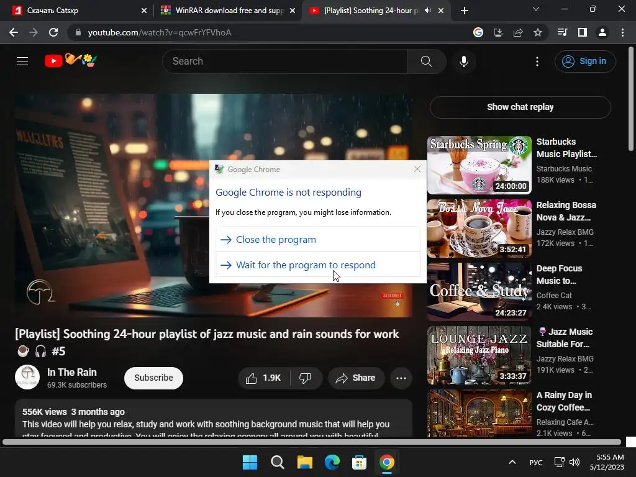Screen dimensions: 636x477
Task: Open the Jazz Music Suitable For title link
Action: (x=565, y=338)
